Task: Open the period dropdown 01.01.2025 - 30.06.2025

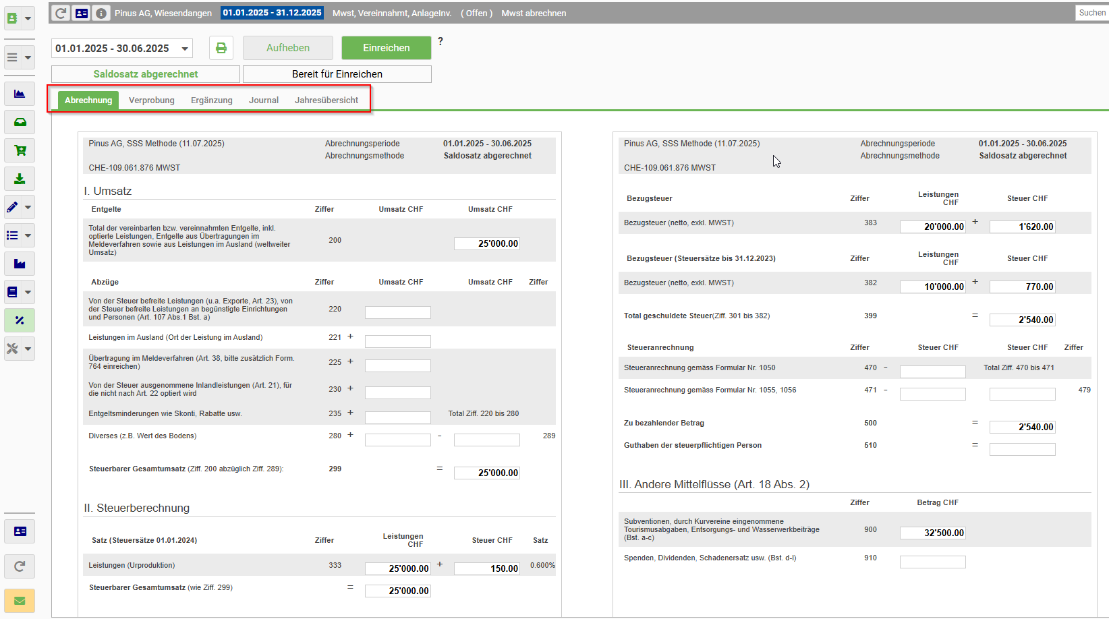Action: click(122, 49)
